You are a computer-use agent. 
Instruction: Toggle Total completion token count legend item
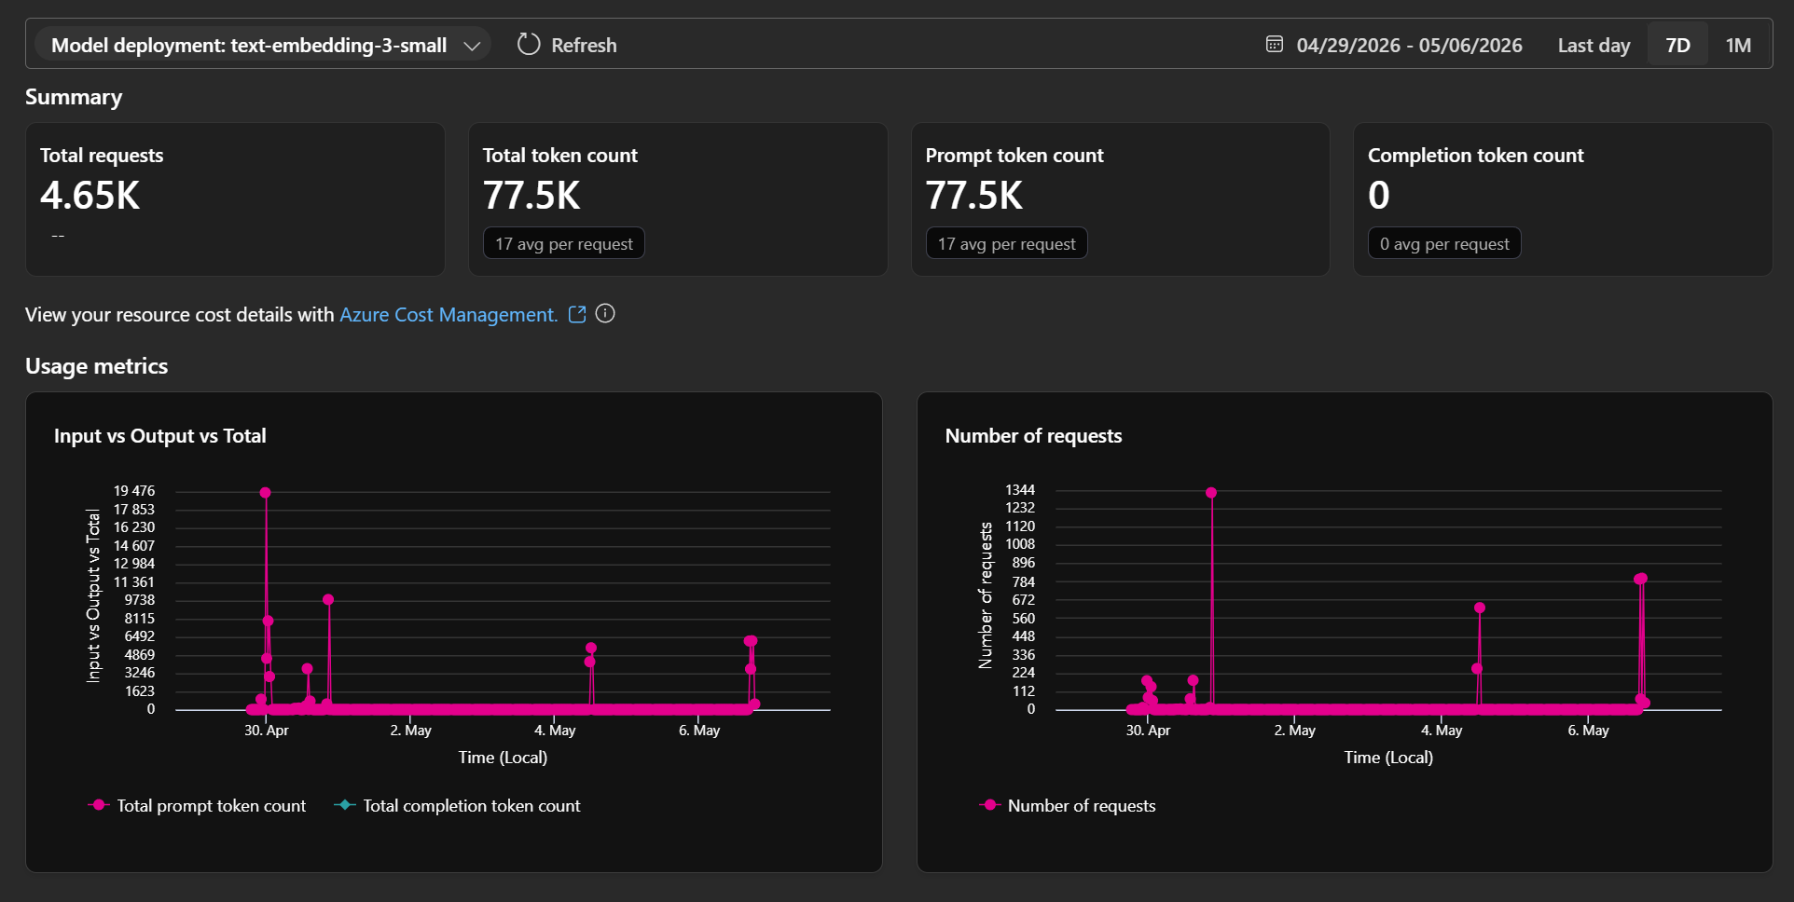point(457,805)
